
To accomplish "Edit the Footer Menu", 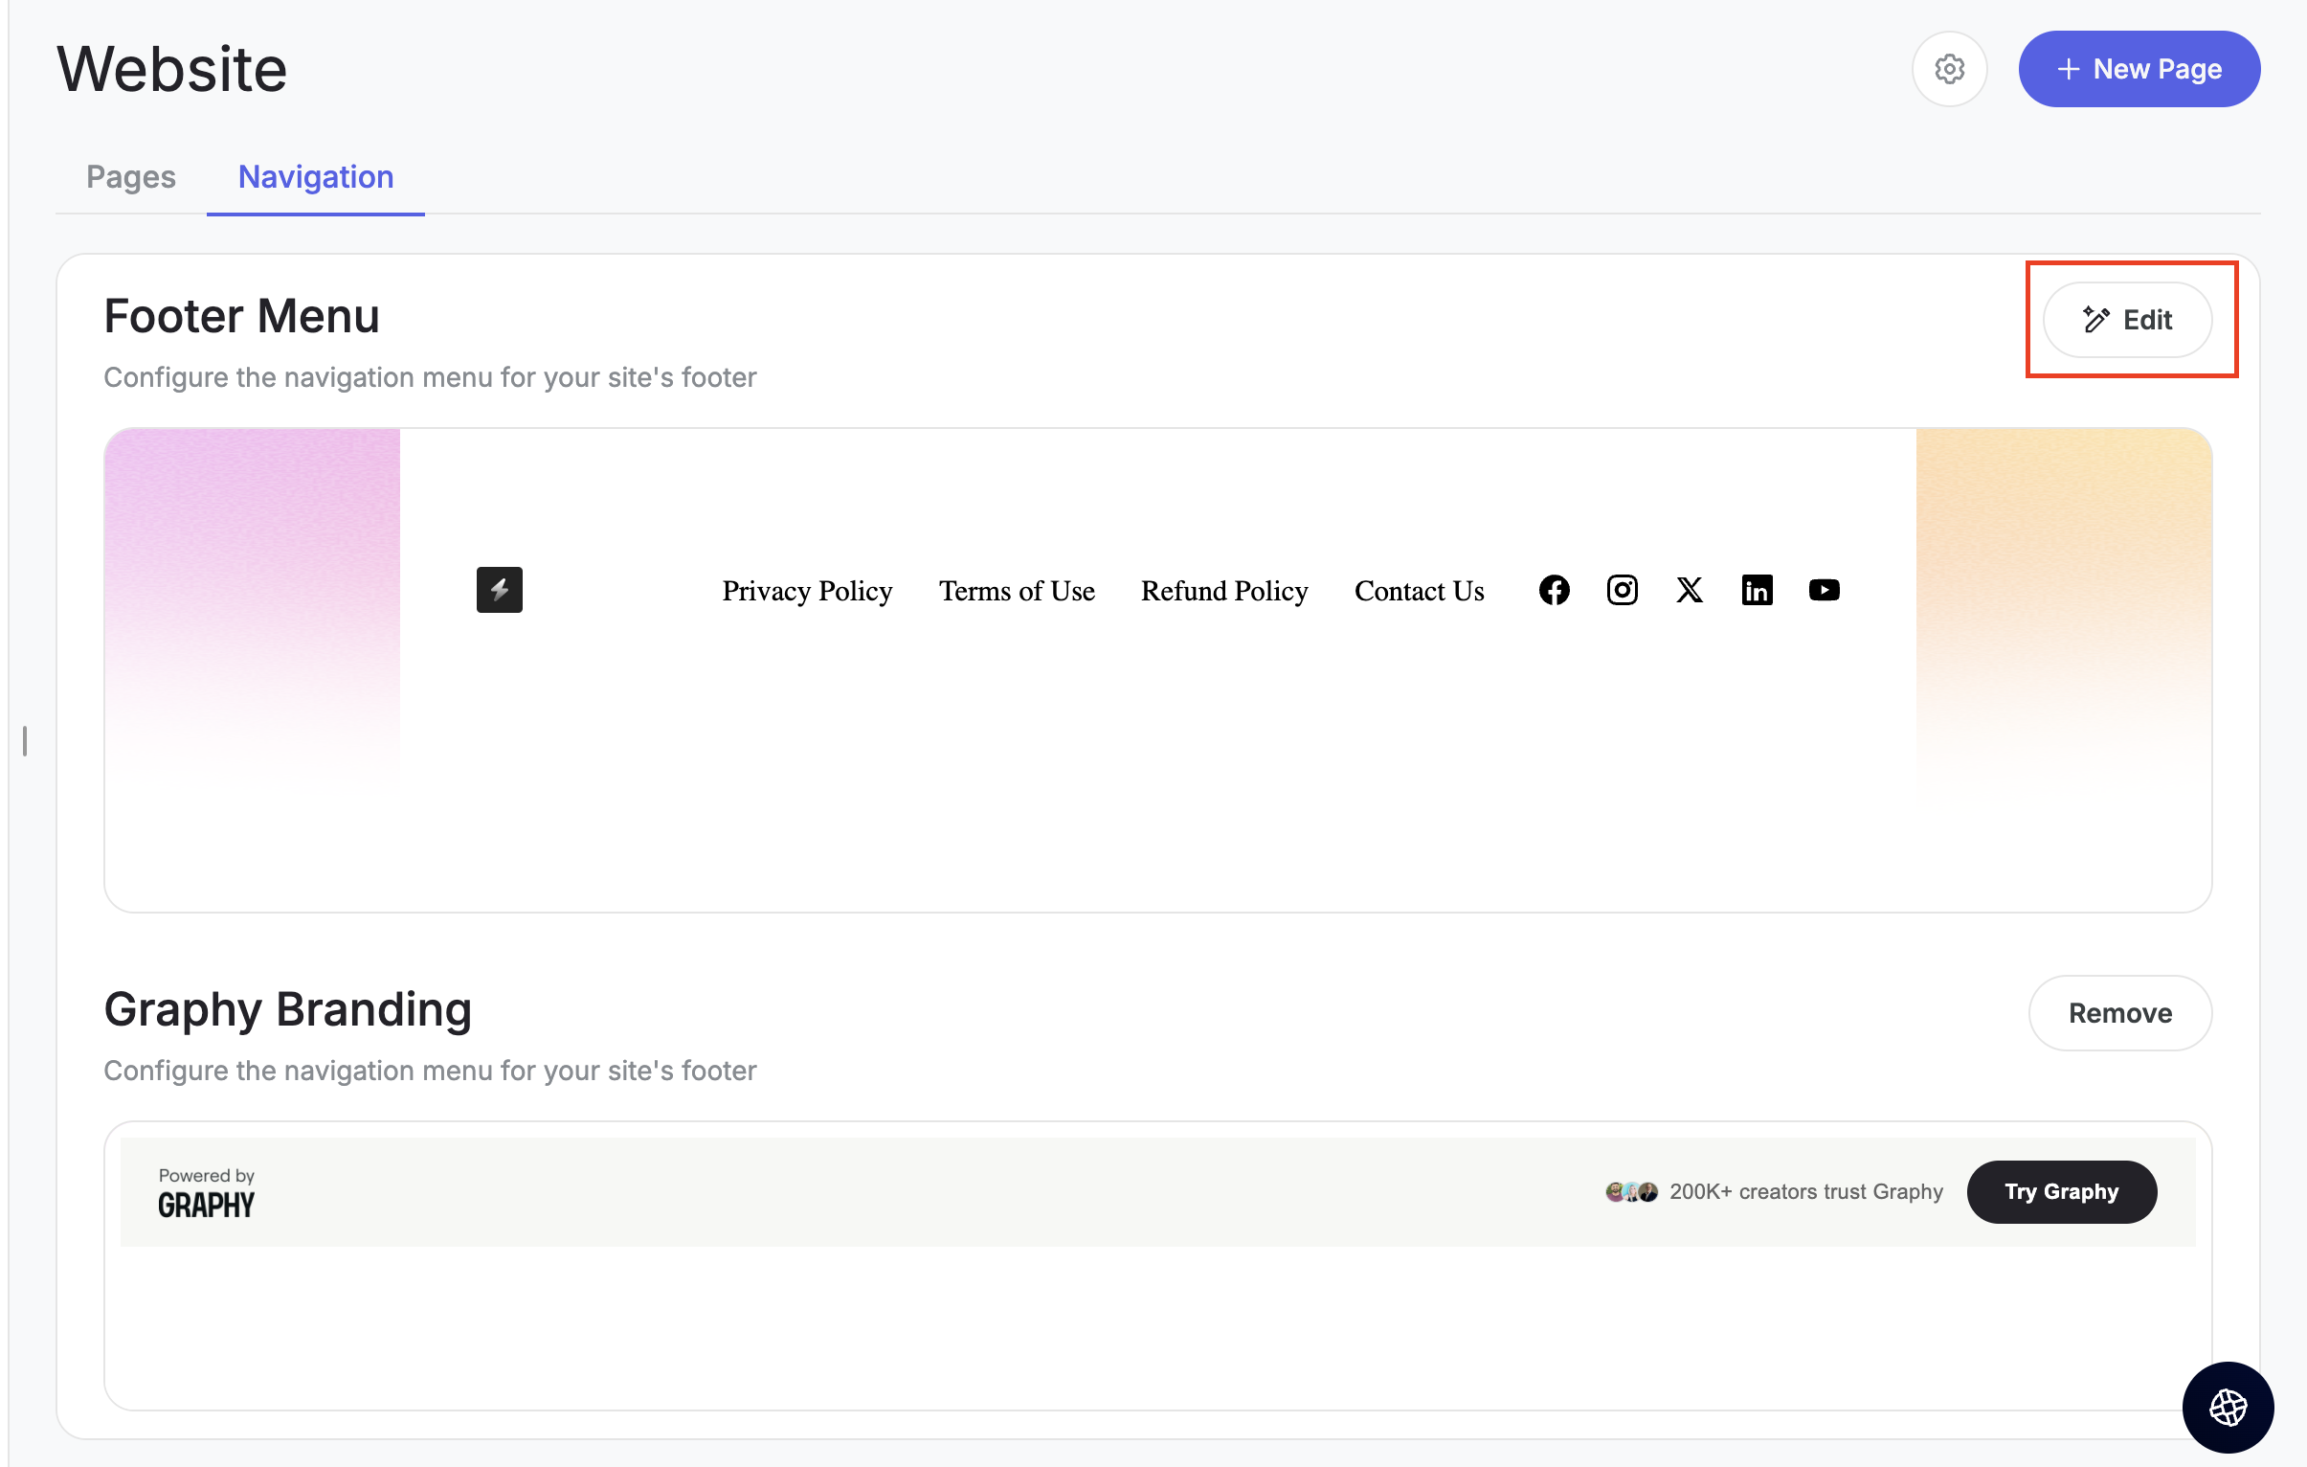I will tap(2127, 320).
